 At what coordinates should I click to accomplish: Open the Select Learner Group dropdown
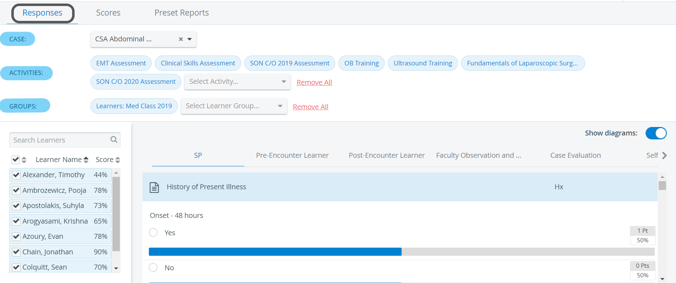[234, 106]
